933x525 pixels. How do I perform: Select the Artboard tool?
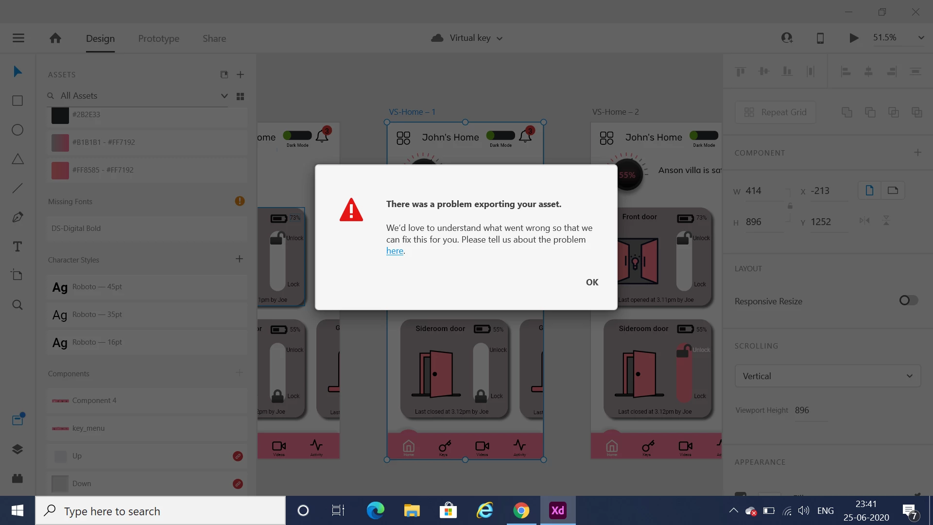click(17, 275)
